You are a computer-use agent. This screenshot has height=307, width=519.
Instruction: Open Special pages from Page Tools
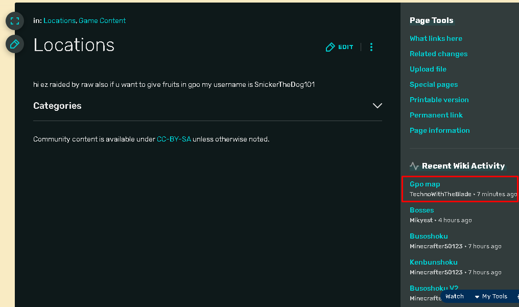433,84
